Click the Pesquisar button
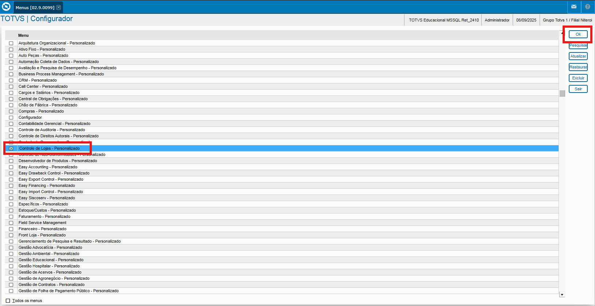This screenshot has height=306, width=595. [x=578, y=45]
